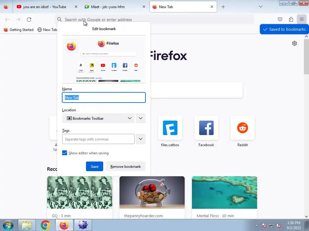The height and width of the screenshot is (231, 309).
Task: Open the Extensions puzzle icon
Action: pyautogui.click(x=291, y=19)
